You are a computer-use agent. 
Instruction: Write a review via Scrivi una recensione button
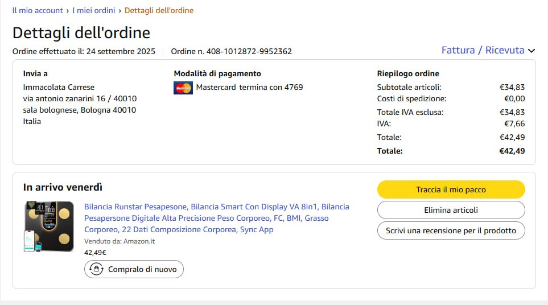451,230
